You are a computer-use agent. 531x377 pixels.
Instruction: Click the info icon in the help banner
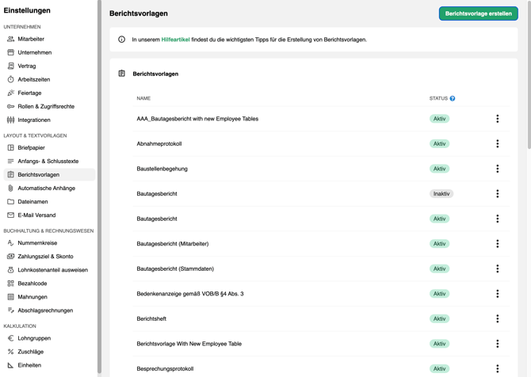click(x=121, y=40)
